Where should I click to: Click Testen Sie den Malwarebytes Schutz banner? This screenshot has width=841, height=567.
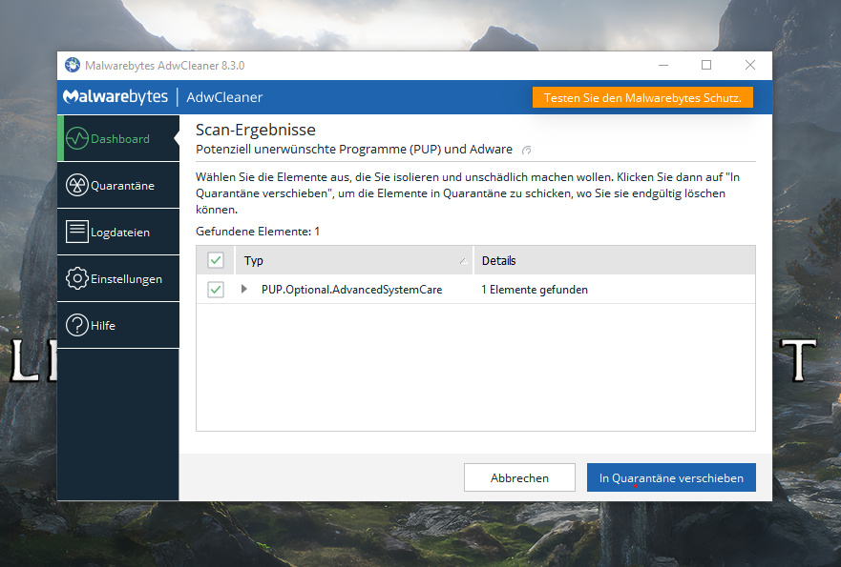tap(642, 98)
